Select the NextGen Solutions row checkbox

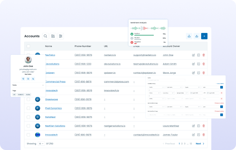click(x=28, y=126)
